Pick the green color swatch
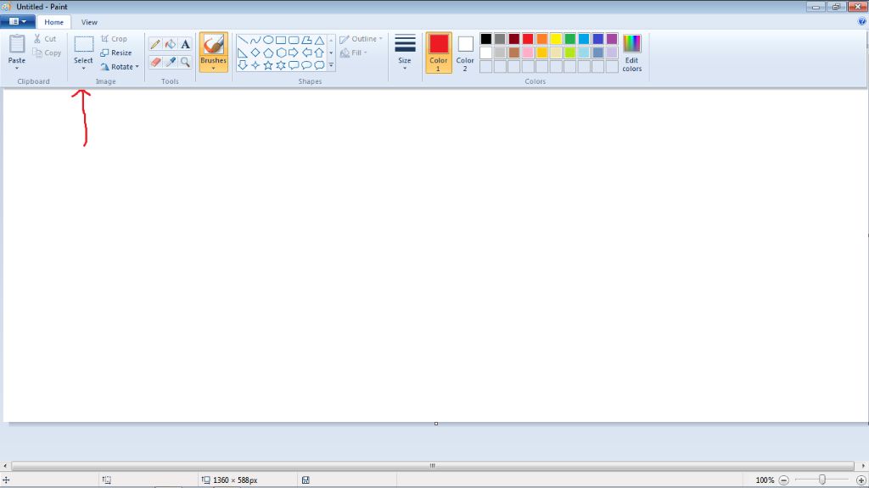 pos(569,39)
